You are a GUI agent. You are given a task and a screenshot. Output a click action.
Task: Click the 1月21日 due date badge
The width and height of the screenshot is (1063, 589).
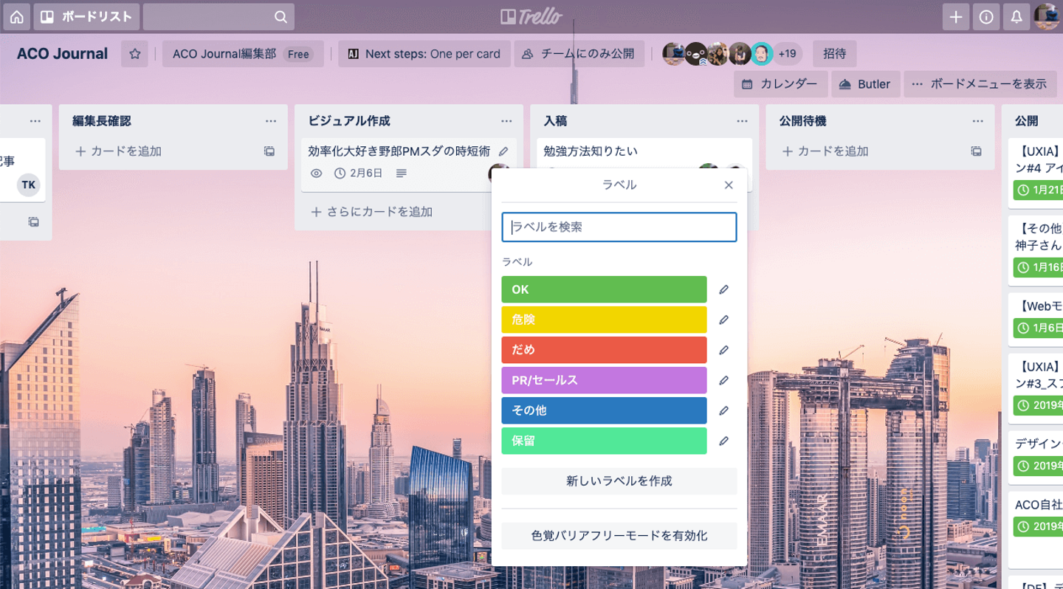pyautogui.click(x=1038, y=190)
